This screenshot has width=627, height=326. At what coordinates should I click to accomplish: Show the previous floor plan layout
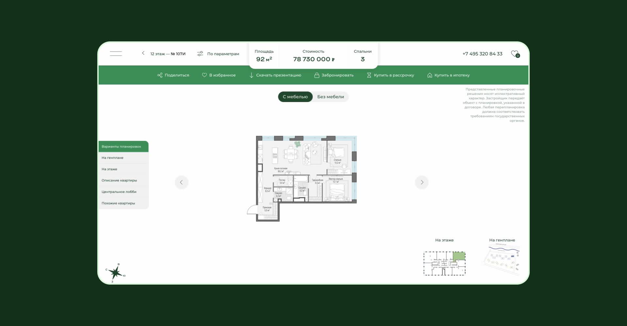coord(182,182)
